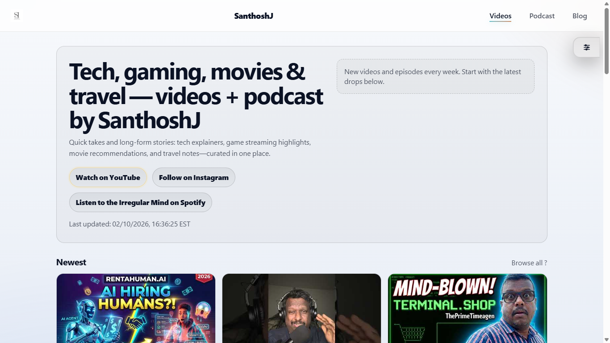610x343 pixels.
Task: Switch to the Videos tab
Action: click(x=500, y=16)
